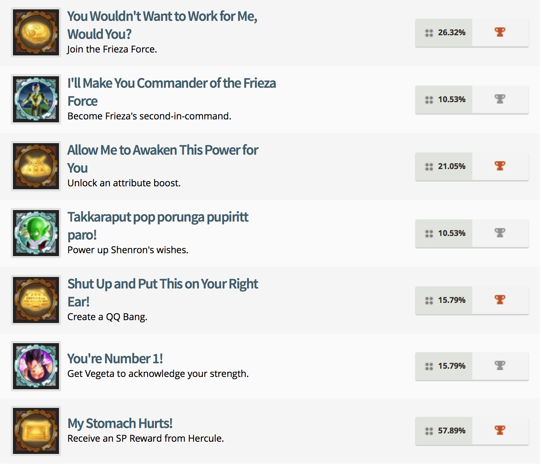Screen dimensions: 541x464
Task: Click silver trophy icon for Frieza's second-in-command
Action: point(500,99)
